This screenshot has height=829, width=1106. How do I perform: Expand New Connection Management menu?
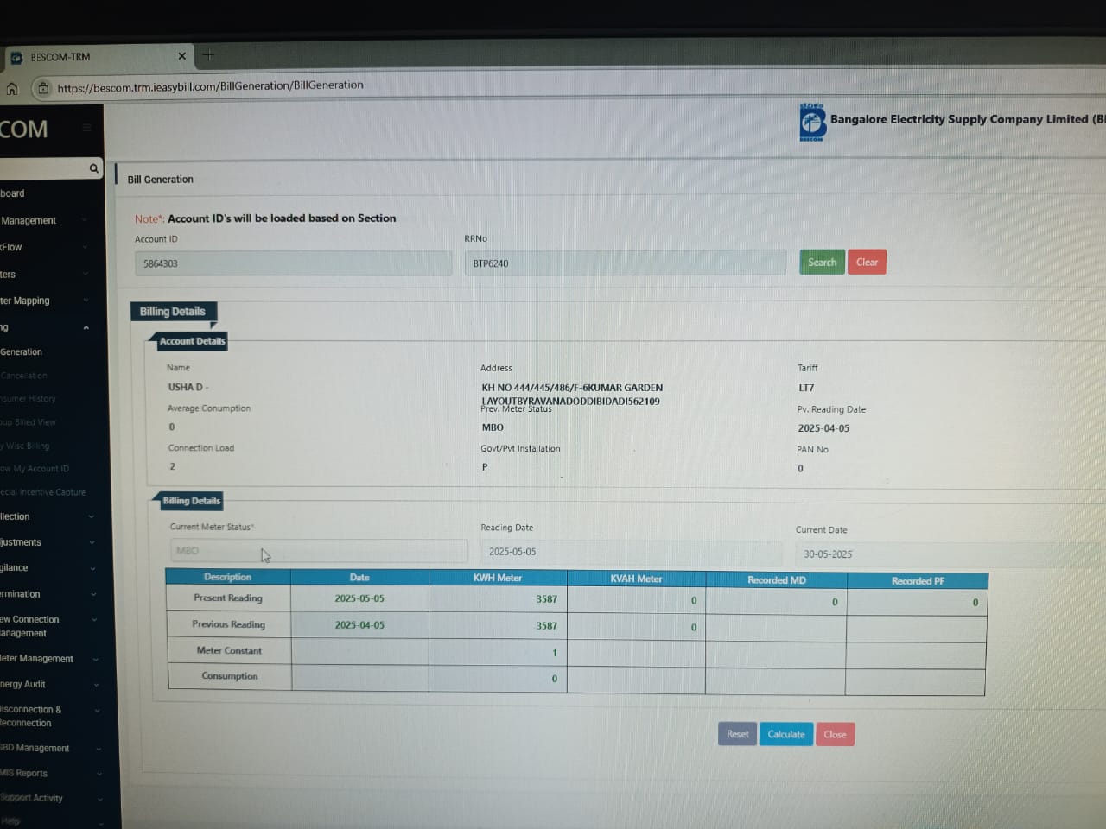48,626
